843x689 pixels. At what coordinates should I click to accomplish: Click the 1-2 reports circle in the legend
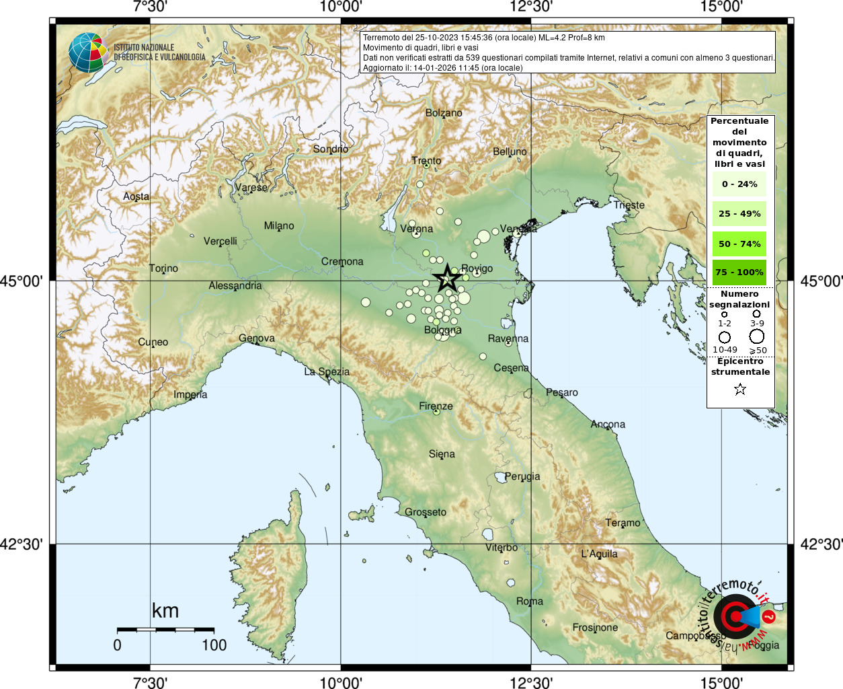pos(724,314)
